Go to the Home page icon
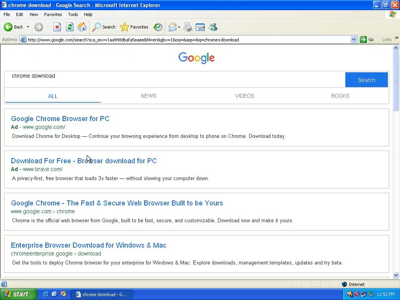 (82, 27)
